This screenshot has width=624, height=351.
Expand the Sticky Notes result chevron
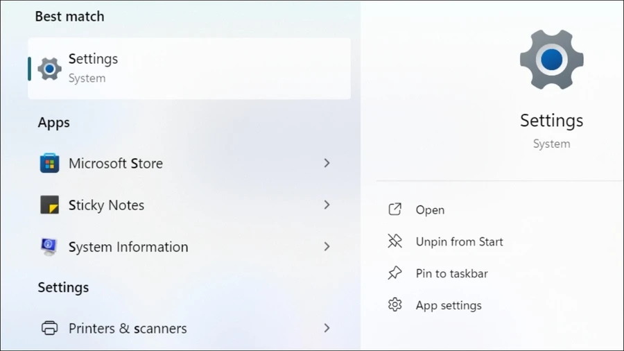[x=327, y=205]
